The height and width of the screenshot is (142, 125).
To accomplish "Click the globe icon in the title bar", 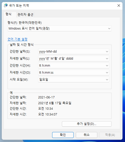I will 6,6.
